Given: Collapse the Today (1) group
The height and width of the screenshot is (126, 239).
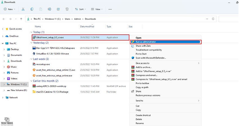Looking at the screenshot, I should tap(31, 32).
